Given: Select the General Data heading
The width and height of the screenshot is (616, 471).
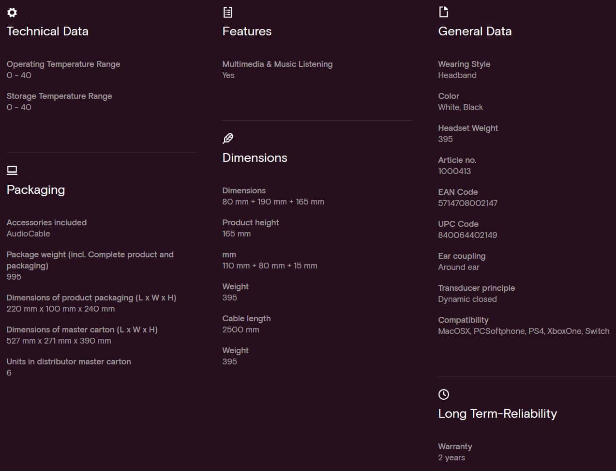Looking at the screenshot, I should (x=475, y=31).
